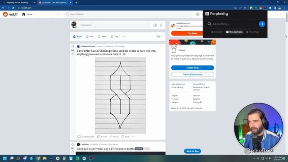This screenshot has height=162, width=288.
Task: Open the Windows Start menu
Action: click(5, 158)
